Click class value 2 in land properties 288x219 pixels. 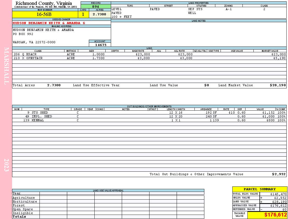[264, 9]
